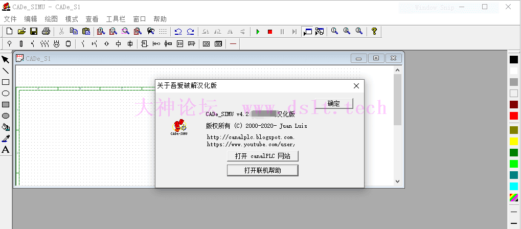Create a new blank document
This screenshot has height=229, width=521.
click(x=10, y=32)
